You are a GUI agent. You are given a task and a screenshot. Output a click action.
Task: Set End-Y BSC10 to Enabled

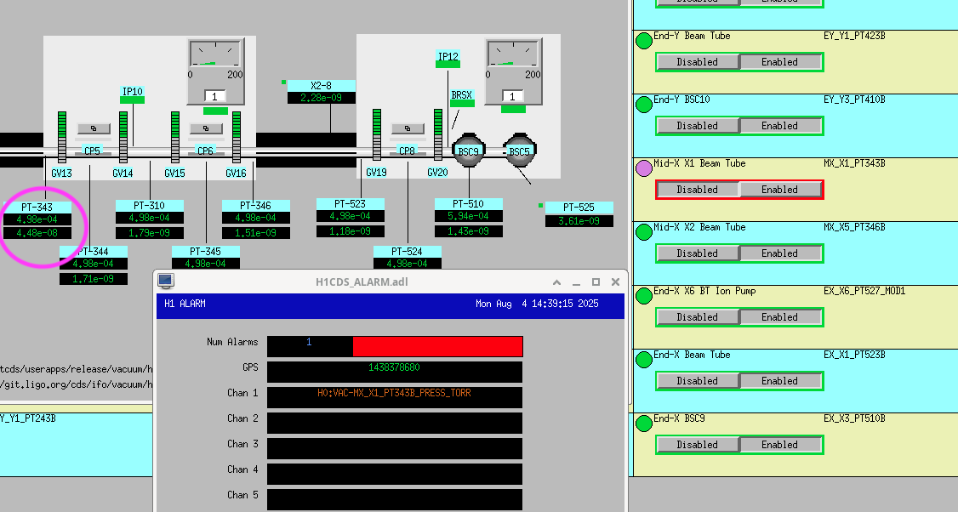click(x=779, y=126)
